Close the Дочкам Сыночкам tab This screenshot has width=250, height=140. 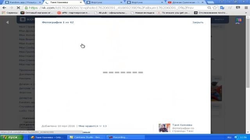click(x=203, y=2)
